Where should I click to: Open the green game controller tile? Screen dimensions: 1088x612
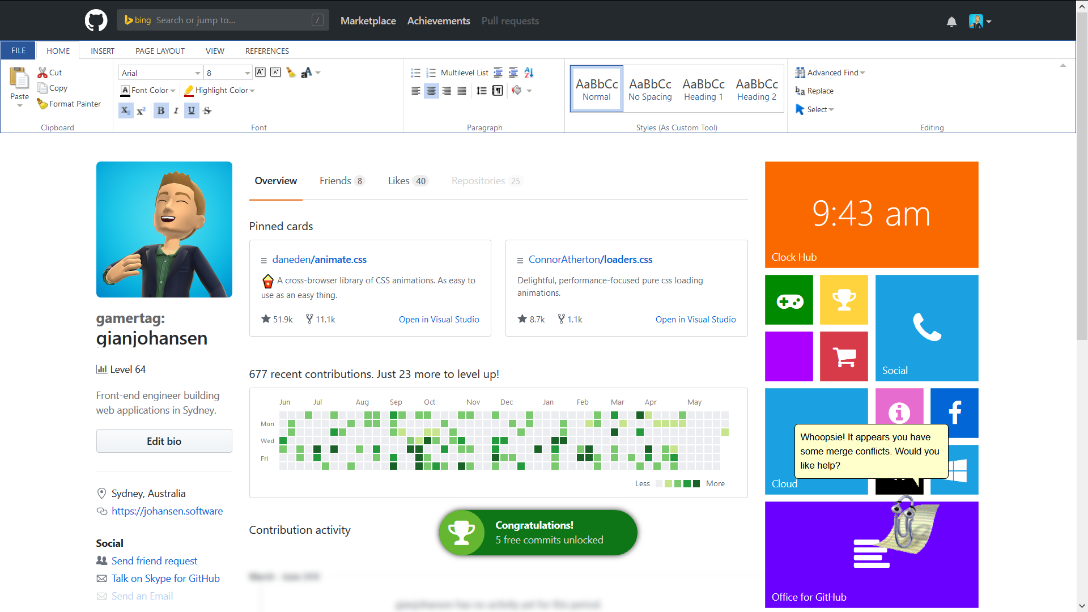788,300
